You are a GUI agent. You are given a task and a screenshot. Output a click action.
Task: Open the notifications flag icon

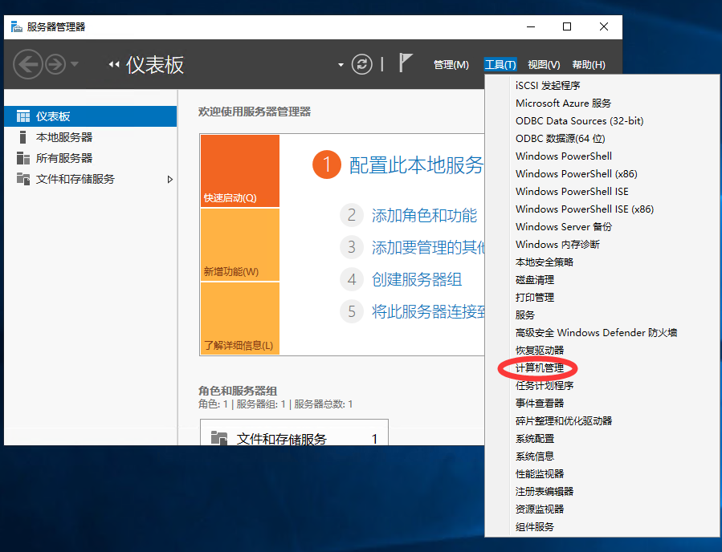(406, 63)
